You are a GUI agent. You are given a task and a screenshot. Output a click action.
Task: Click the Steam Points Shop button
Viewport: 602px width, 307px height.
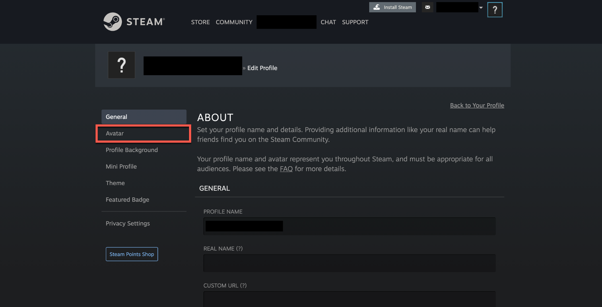pyautogui.click(x=132, y=254)
